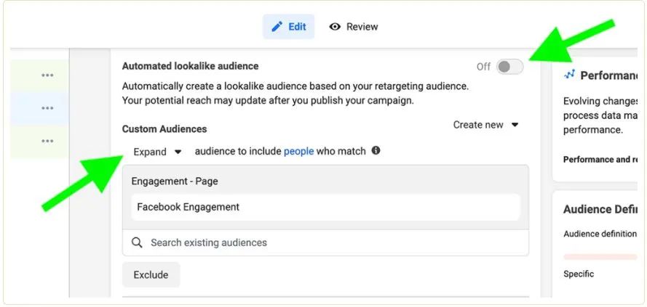This screenshot has width=647, height=307.
Task: Open the first three-dot row menu
Action: pos(47,75)
